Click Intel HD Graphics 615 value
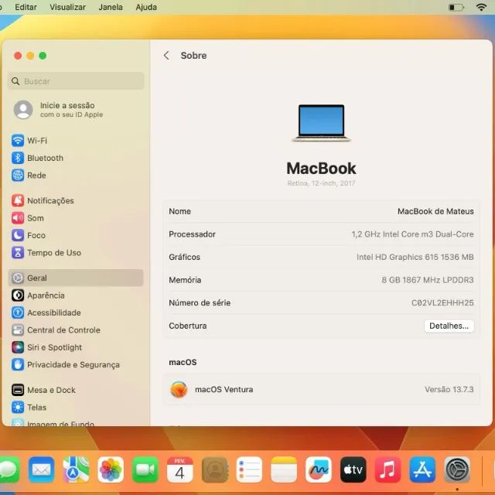 (x=415, y=257)
